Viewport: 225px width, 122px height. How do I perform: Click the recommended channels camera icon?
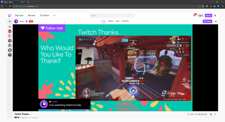10,27
